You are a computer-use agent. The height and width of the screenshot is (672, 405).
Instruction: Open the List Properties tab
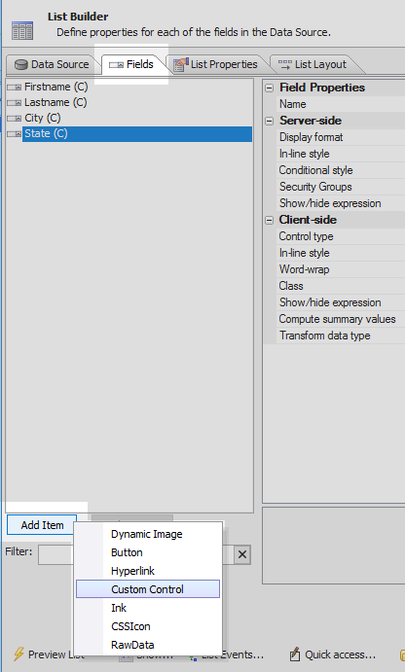click(215, 65)
